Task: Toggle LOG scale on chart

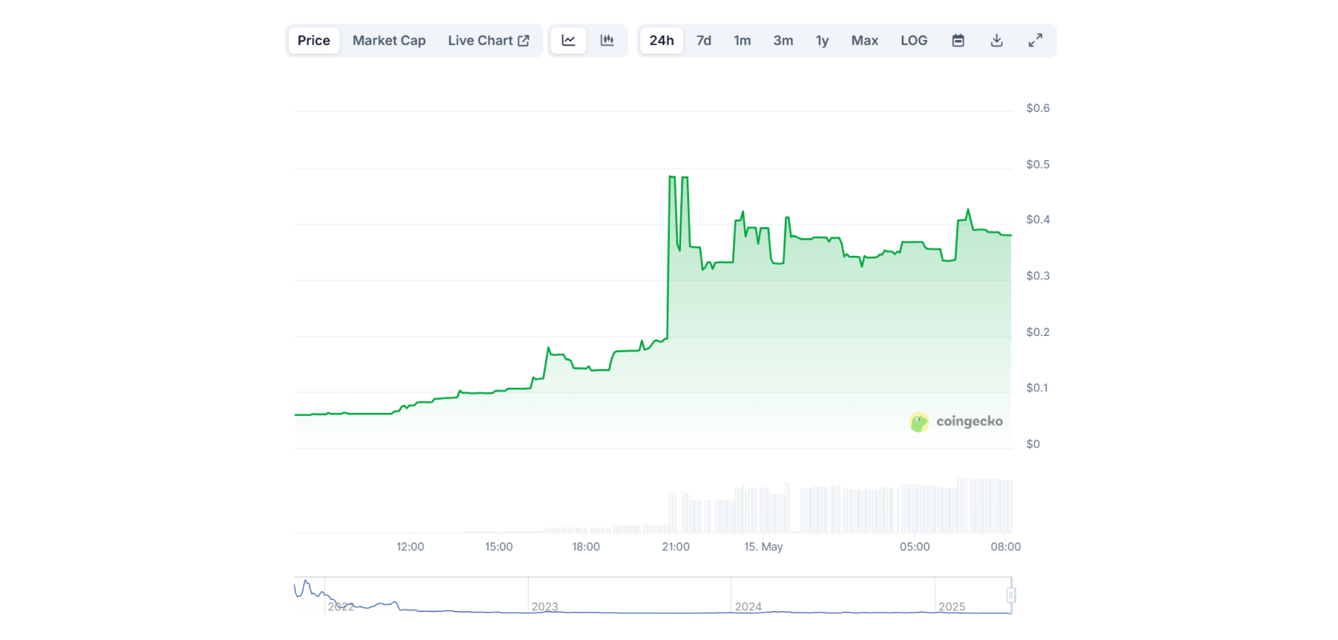Action: coord(914,41)
